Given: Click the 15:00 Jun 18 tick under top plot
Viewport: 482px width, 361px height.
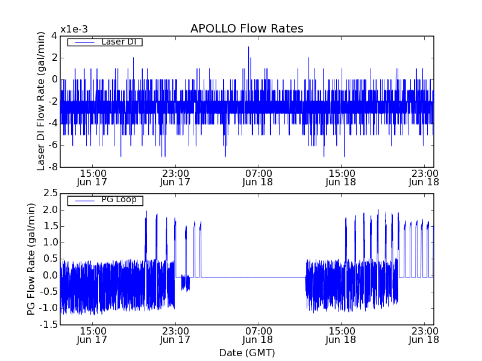Looking at the screenshot, I should 340,177.
